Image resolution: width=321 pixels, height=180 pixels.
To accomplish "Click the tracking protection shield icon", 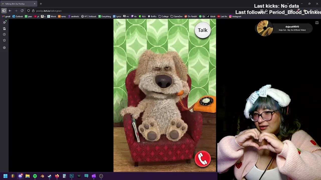I will pos(29,11).
